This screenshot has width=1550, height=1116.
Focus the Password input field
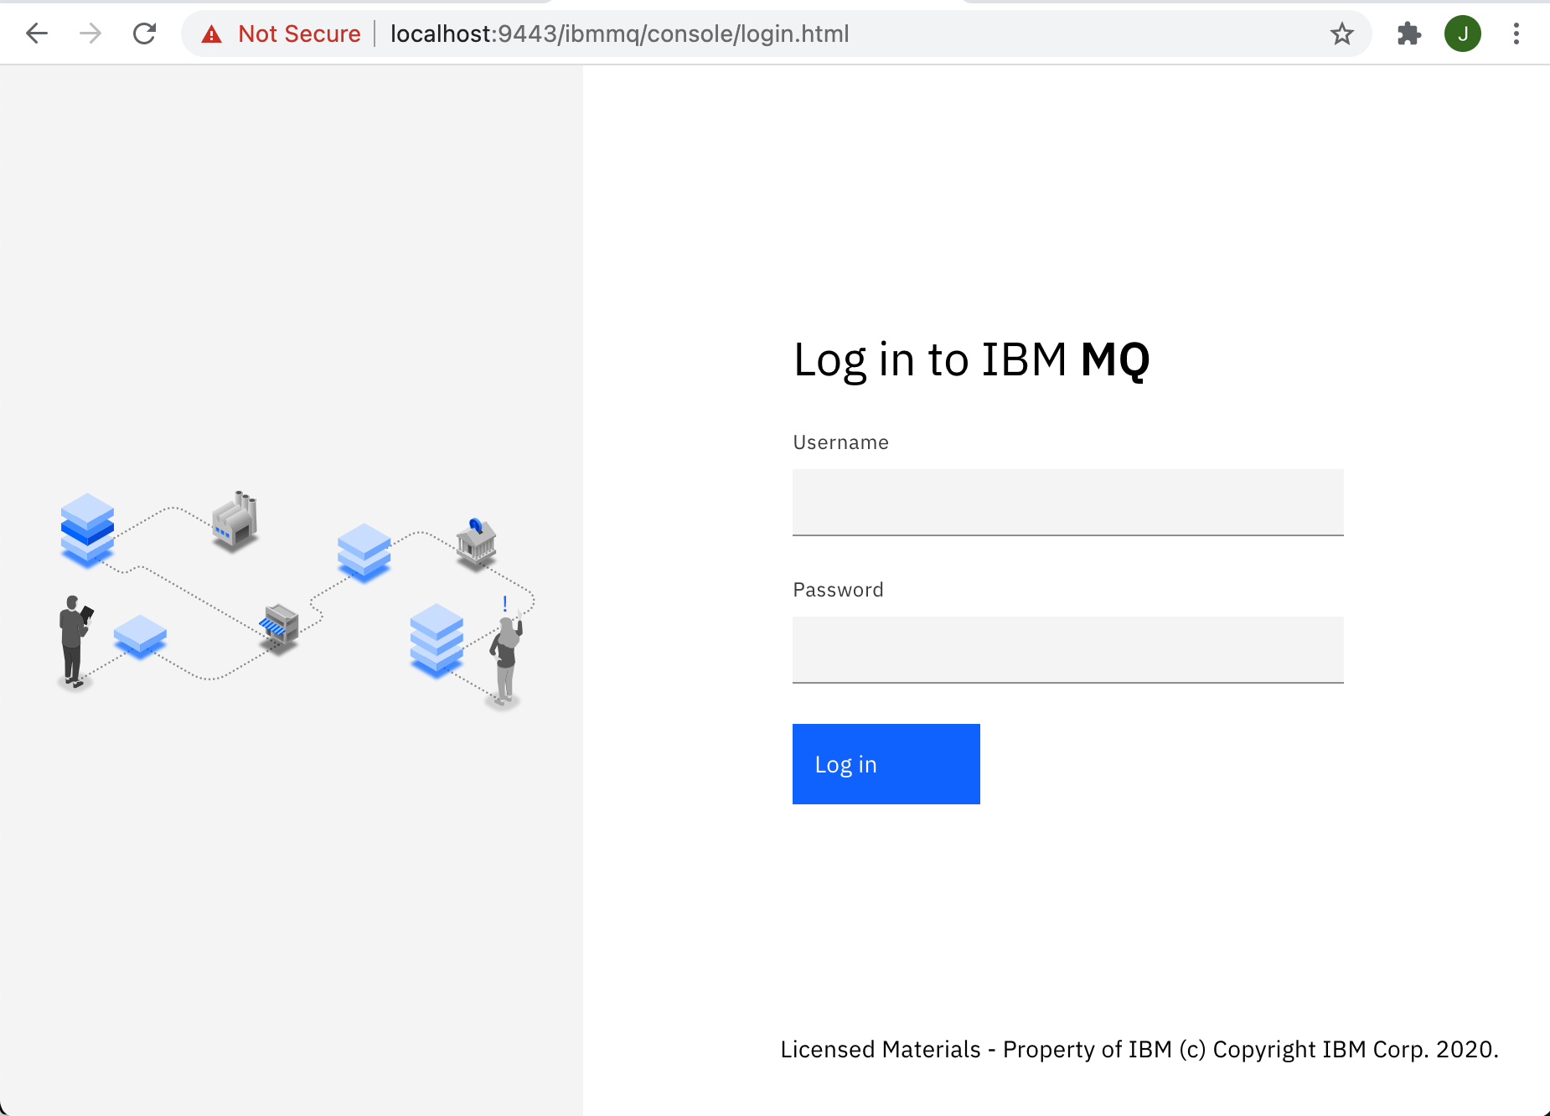click(1068, 649)
